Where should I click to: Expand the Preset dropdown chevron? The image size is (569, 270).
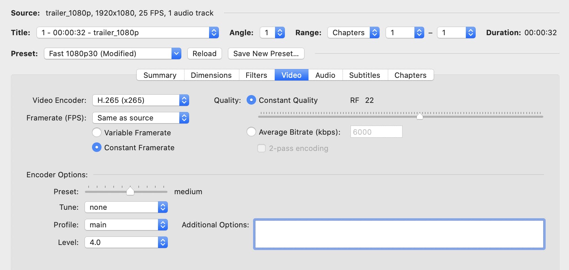[176, 53]
